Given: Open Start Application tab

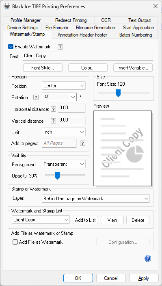Looking at the screenshot, I should pyautogui.click(x=138, y=28).
